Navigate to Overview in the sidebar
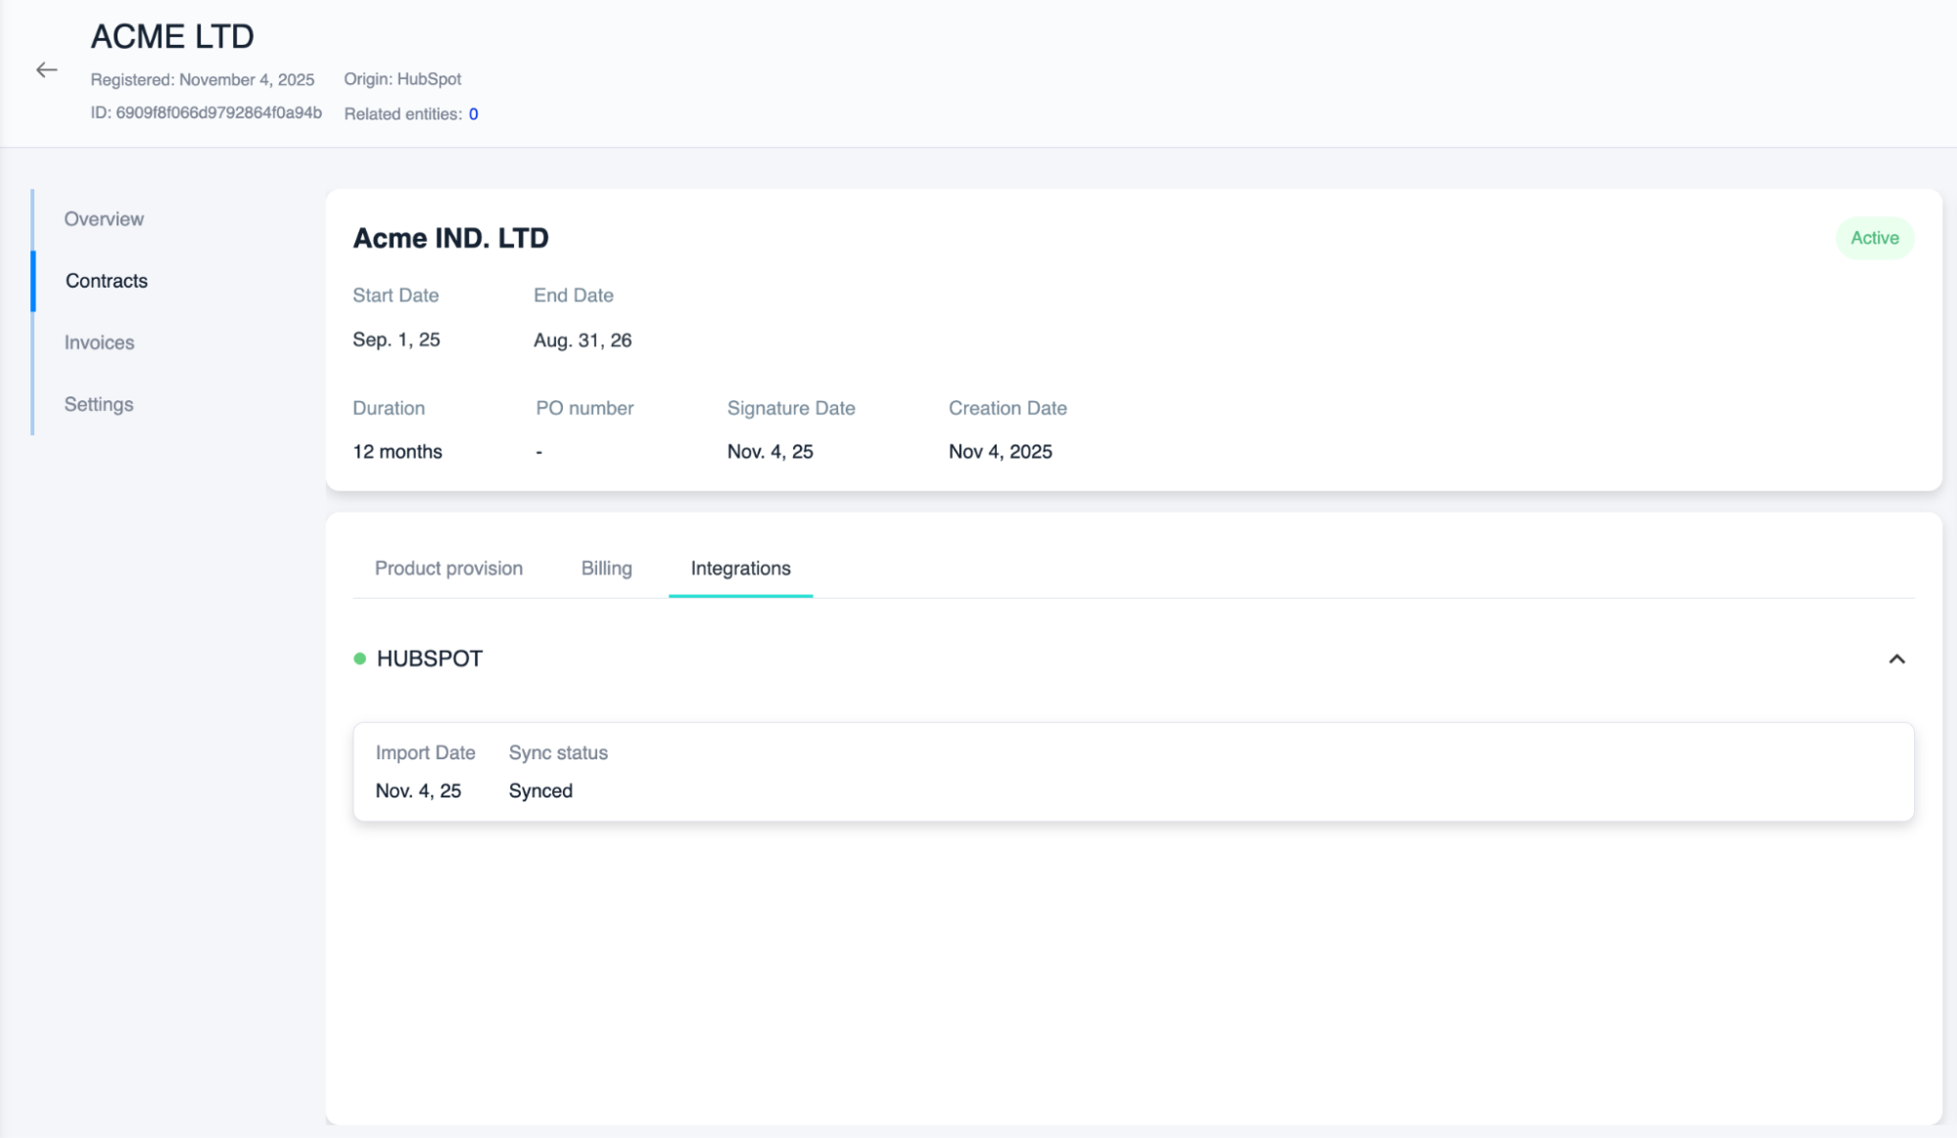Image resolution: width=1957 pixels, height=1138 pixels. (103, 218)
